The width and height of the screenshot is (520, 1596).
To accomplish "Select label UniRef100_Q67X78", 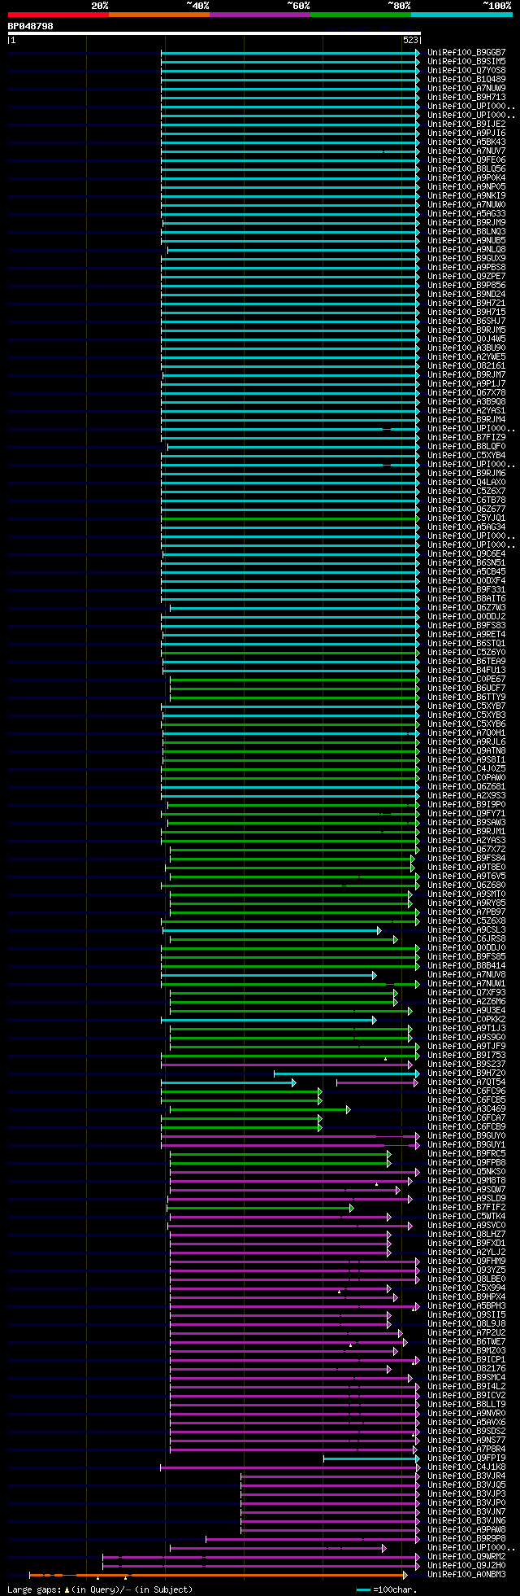I will [466, 392].
